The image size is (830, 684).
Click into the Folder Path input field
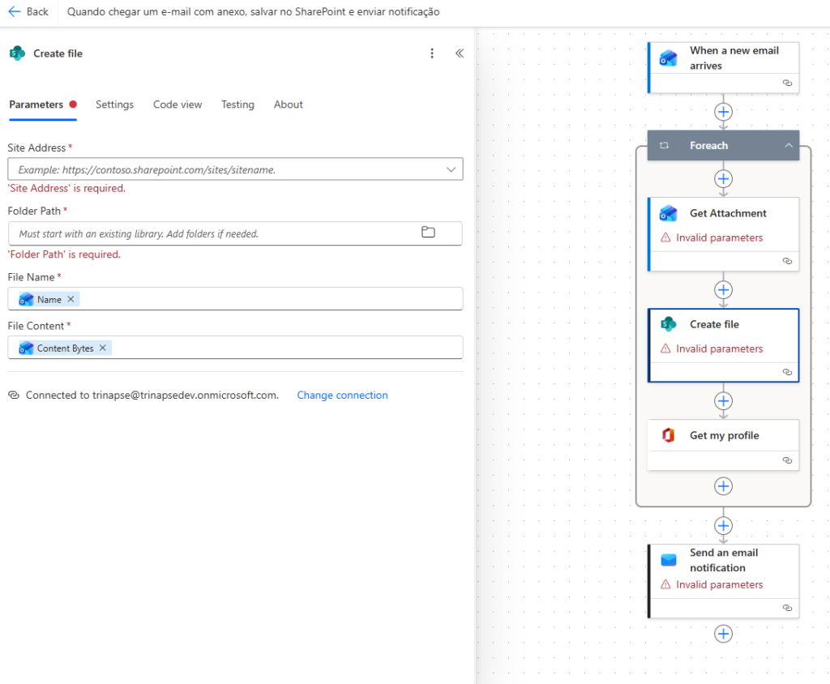tap(211, 233)
